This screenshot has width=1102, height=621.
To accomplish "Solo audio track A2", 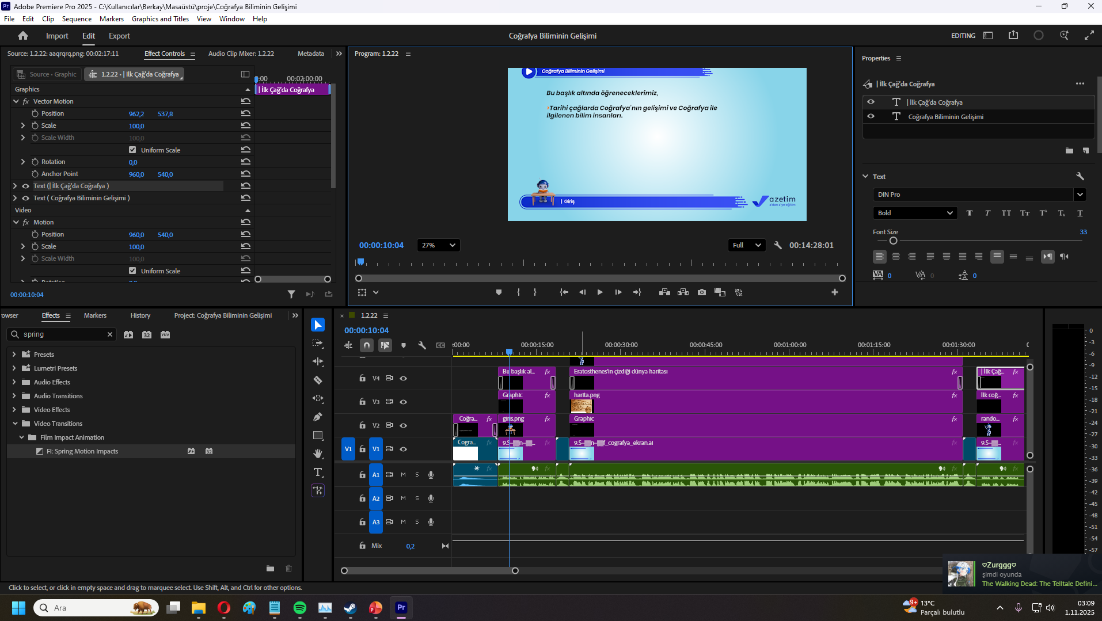I will (417, 498).
